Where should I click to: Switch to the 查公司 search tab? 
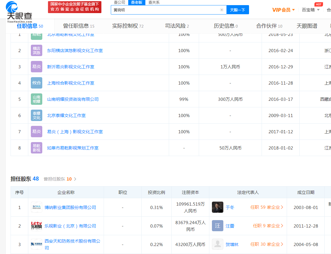tap(119, 2)
